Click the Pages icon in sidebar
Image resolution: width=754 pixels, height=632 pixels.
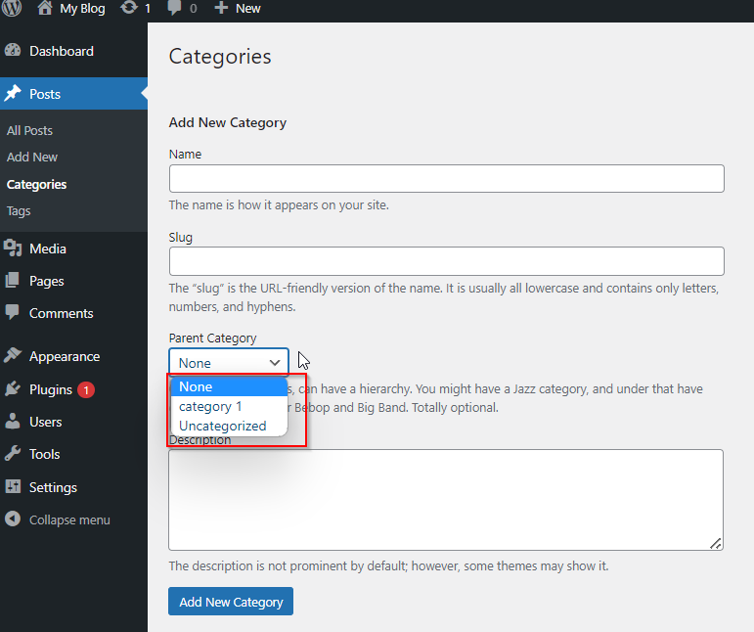coord(12,280)
